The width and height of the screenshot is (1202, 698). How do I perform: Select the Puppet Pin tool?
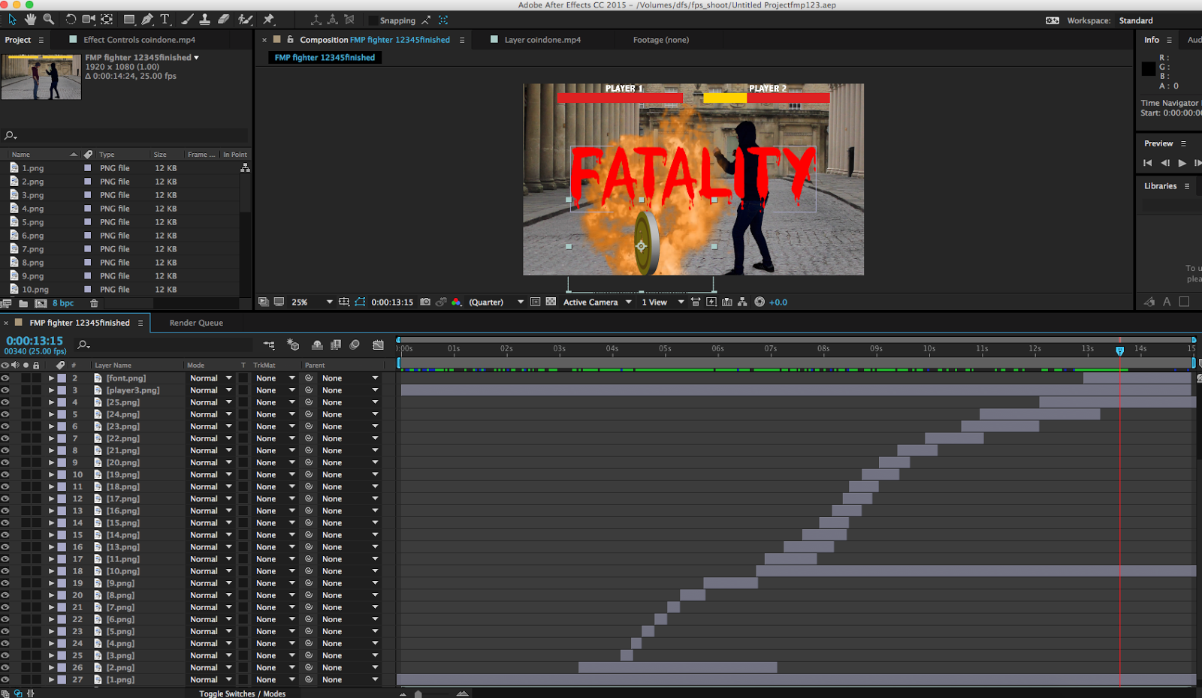point(268,20)
